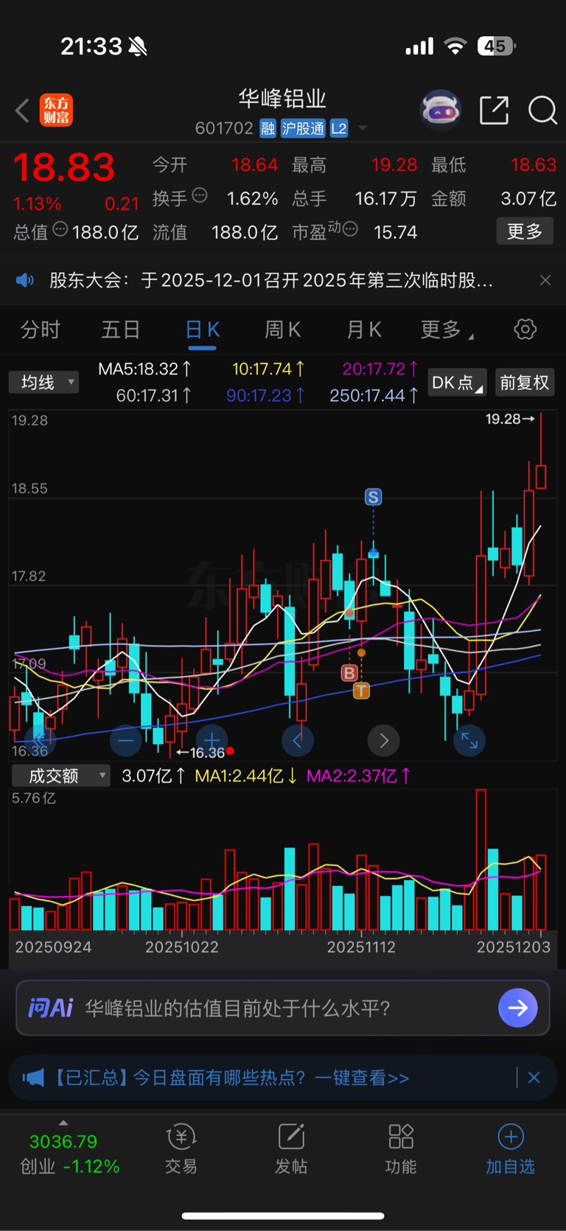Image resolution: width=566 pixels, height=1231 pixels.
Task: Tap the megaphone hot topics icon
Action: (x=32, y=1078)
